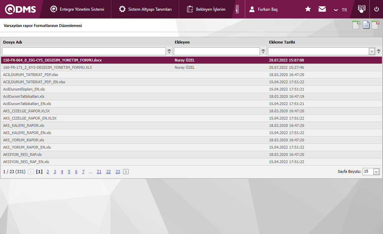Viewport: 383px width, 234px height.
Task: Click the Dosya Adı filter text field
Action: point(84,52)
